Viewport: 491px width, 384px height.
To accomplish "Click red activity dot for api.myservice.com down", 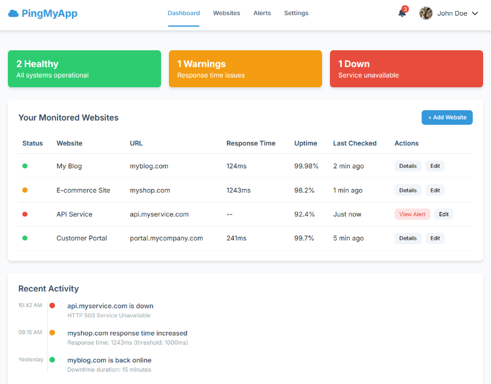I will click(x=52, y=306).
